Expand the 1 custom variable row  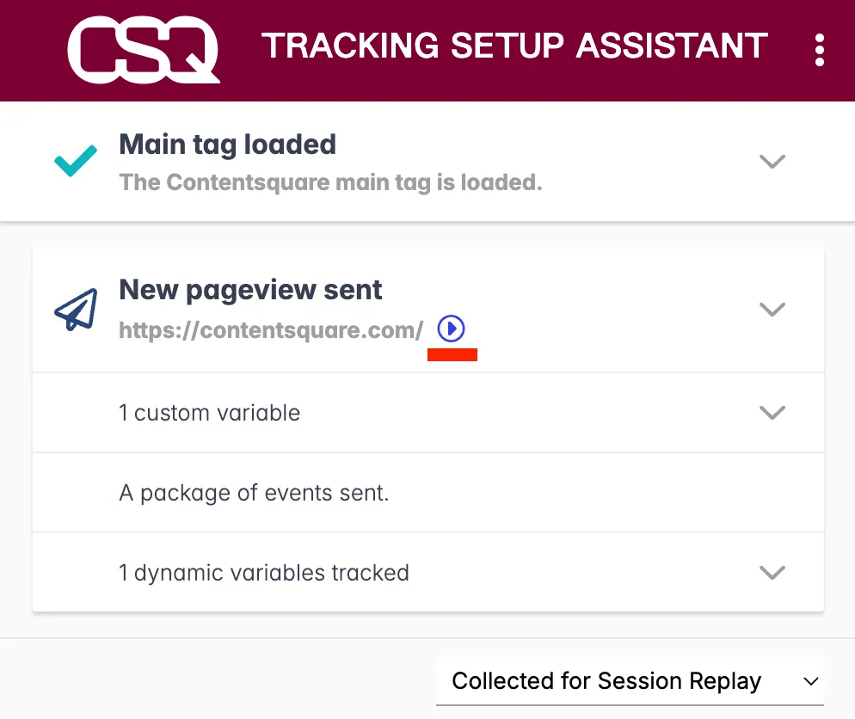coord(772,413)
